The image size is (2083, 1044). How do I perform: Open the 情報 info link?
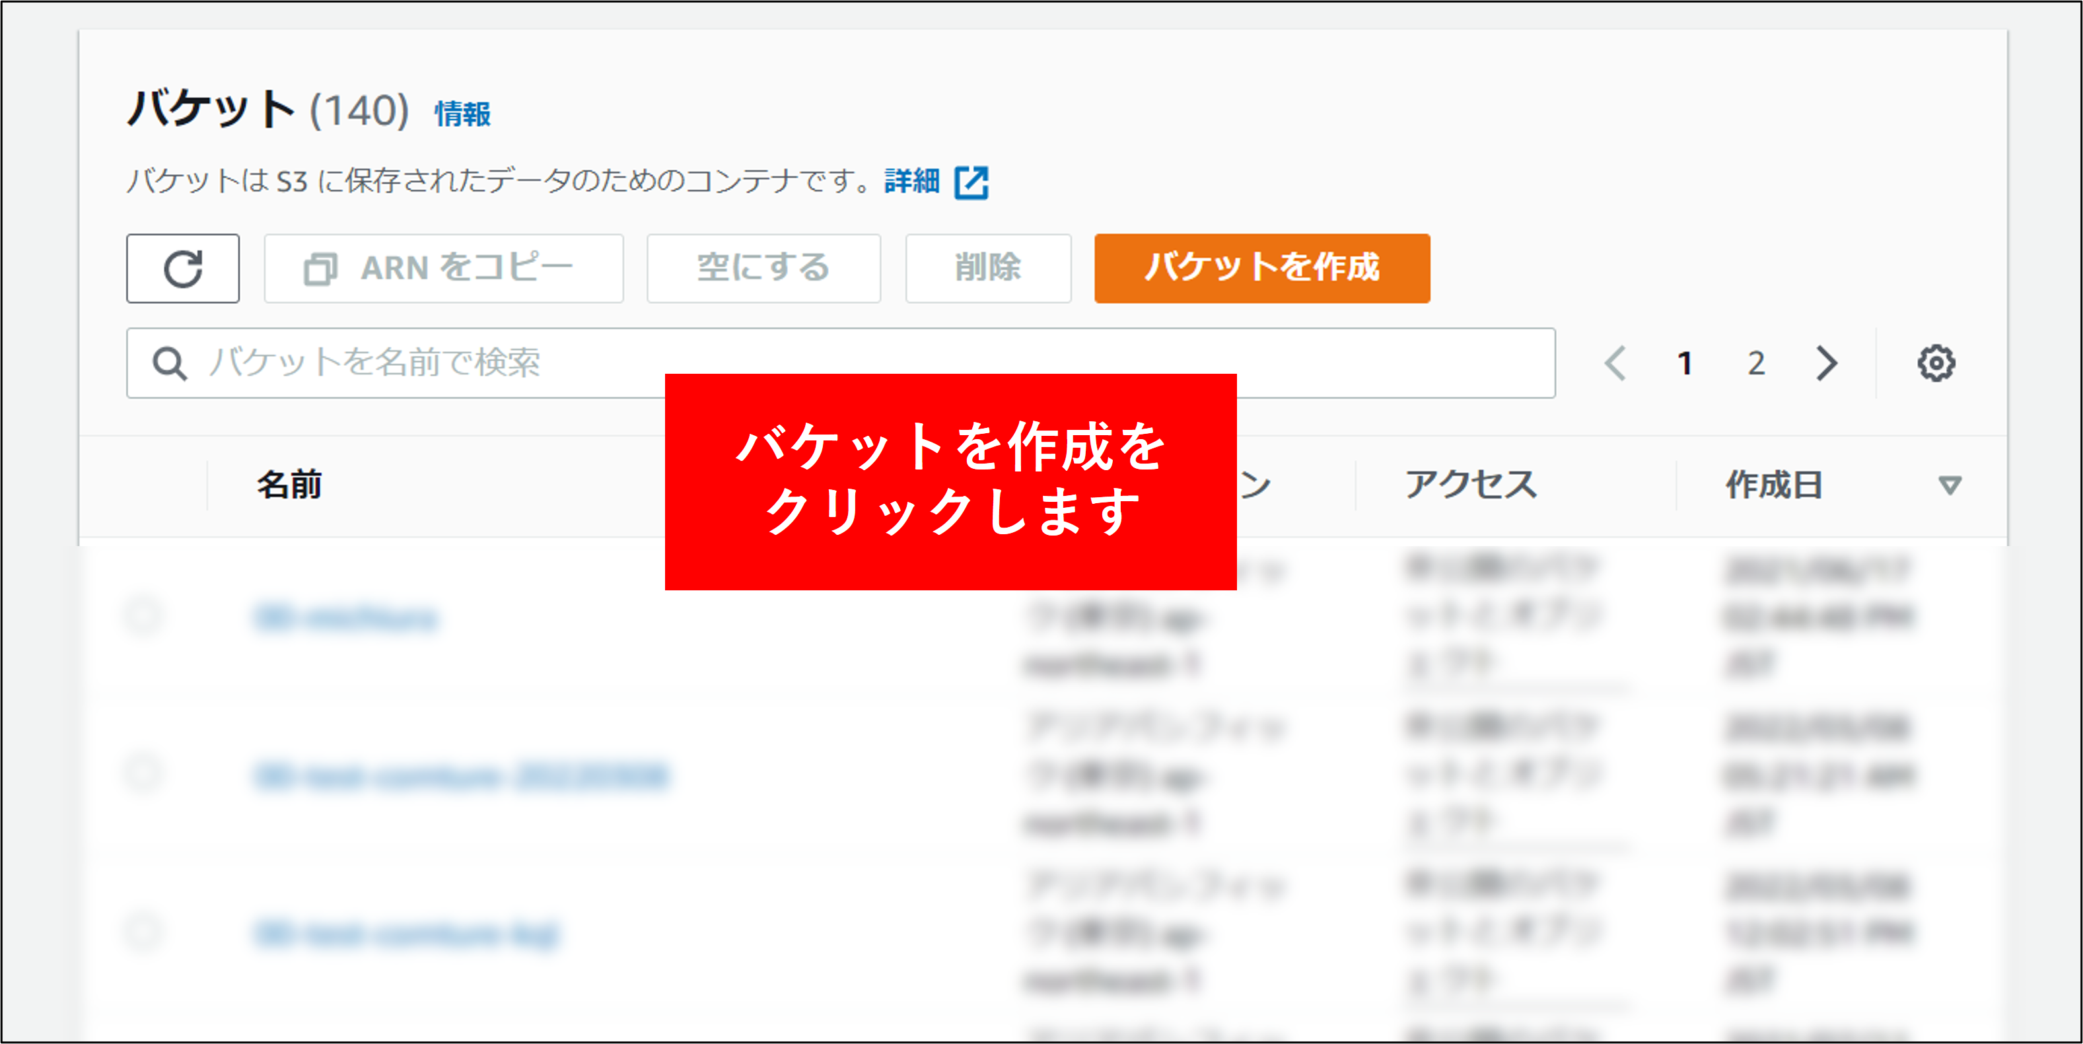click(x=462, y=114)
